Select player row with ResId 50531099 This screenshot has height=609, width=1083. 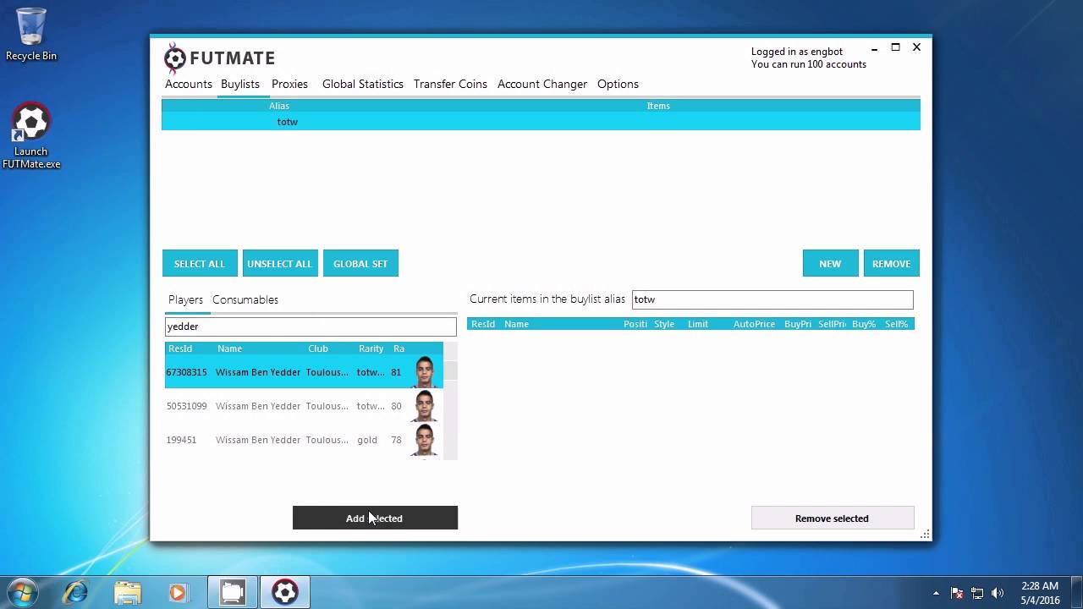304,406
